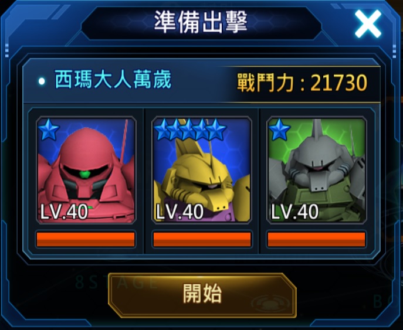Select the red Zaku unit portrait
Viewport: 403px width, 330px height.
pyautogui.click(x=86, y=170)
